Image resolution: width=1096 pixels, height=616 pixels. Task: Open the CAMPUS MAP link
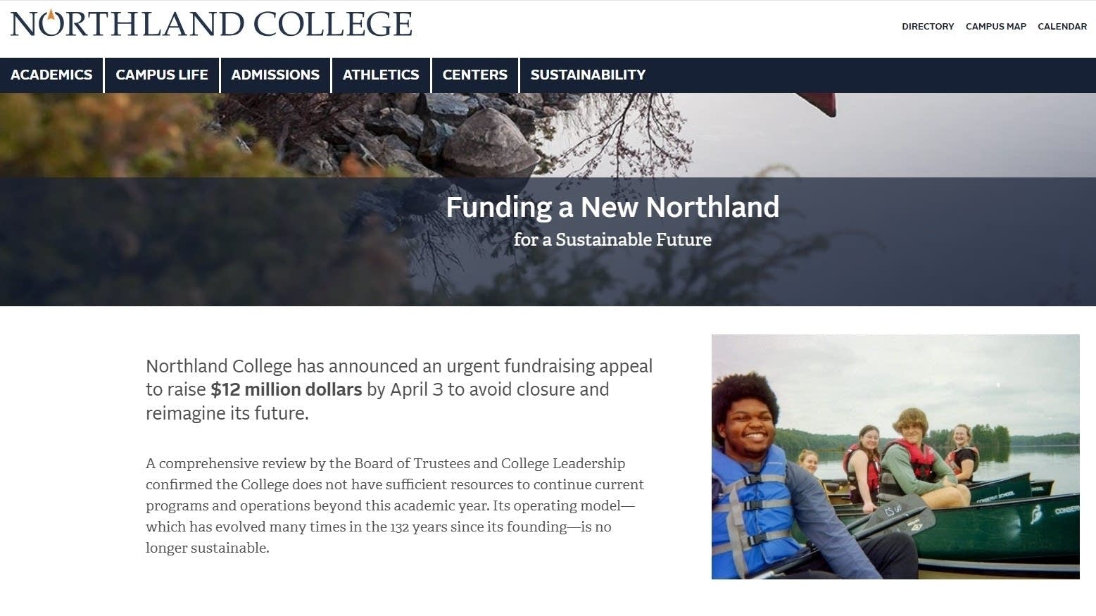pyautogui.click(x=995, y=26)
